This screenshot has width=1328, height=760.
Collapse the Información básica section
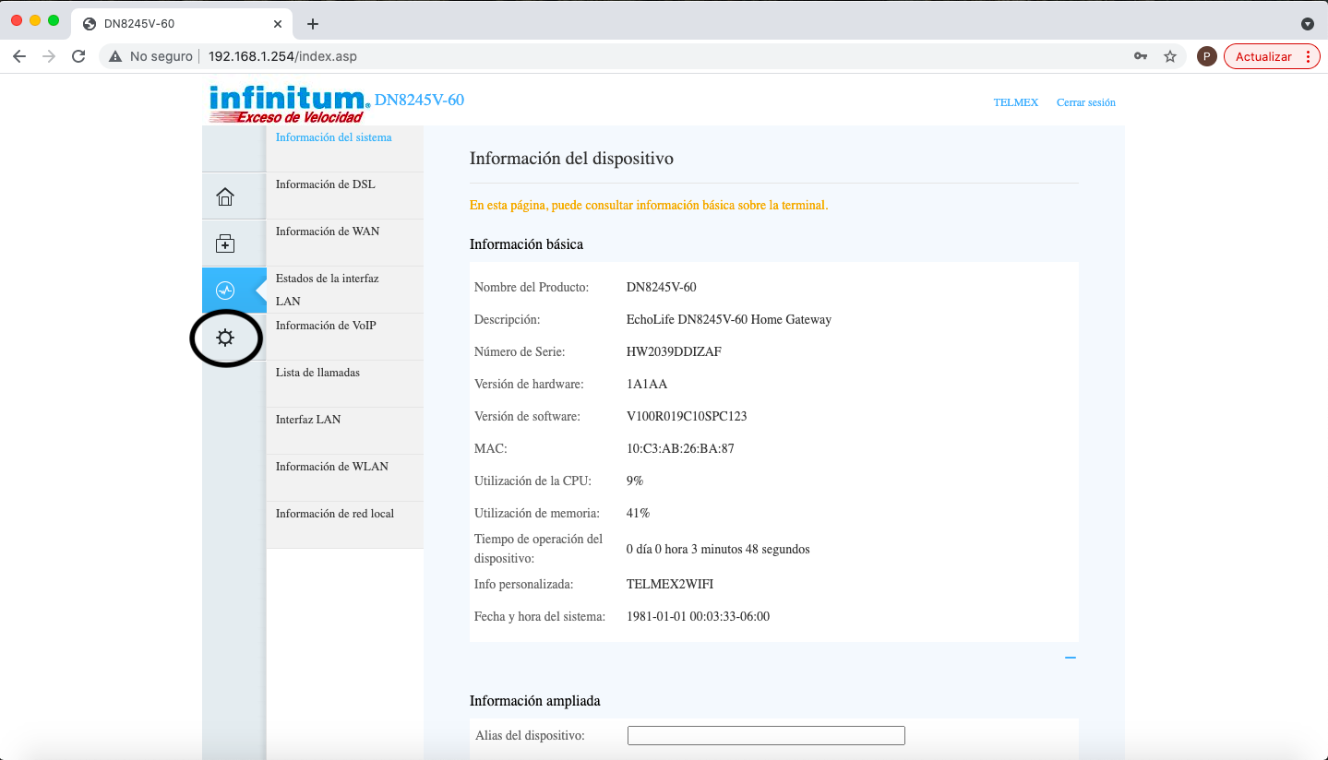(1071, 658)
